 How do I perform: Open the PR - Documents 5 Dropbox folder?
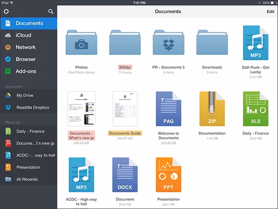click(x=168, y=43)
